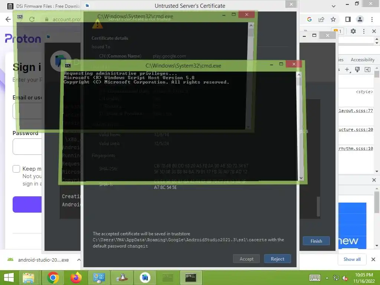
Task: Go back in the Chrome browser
Action: (8, 19)
